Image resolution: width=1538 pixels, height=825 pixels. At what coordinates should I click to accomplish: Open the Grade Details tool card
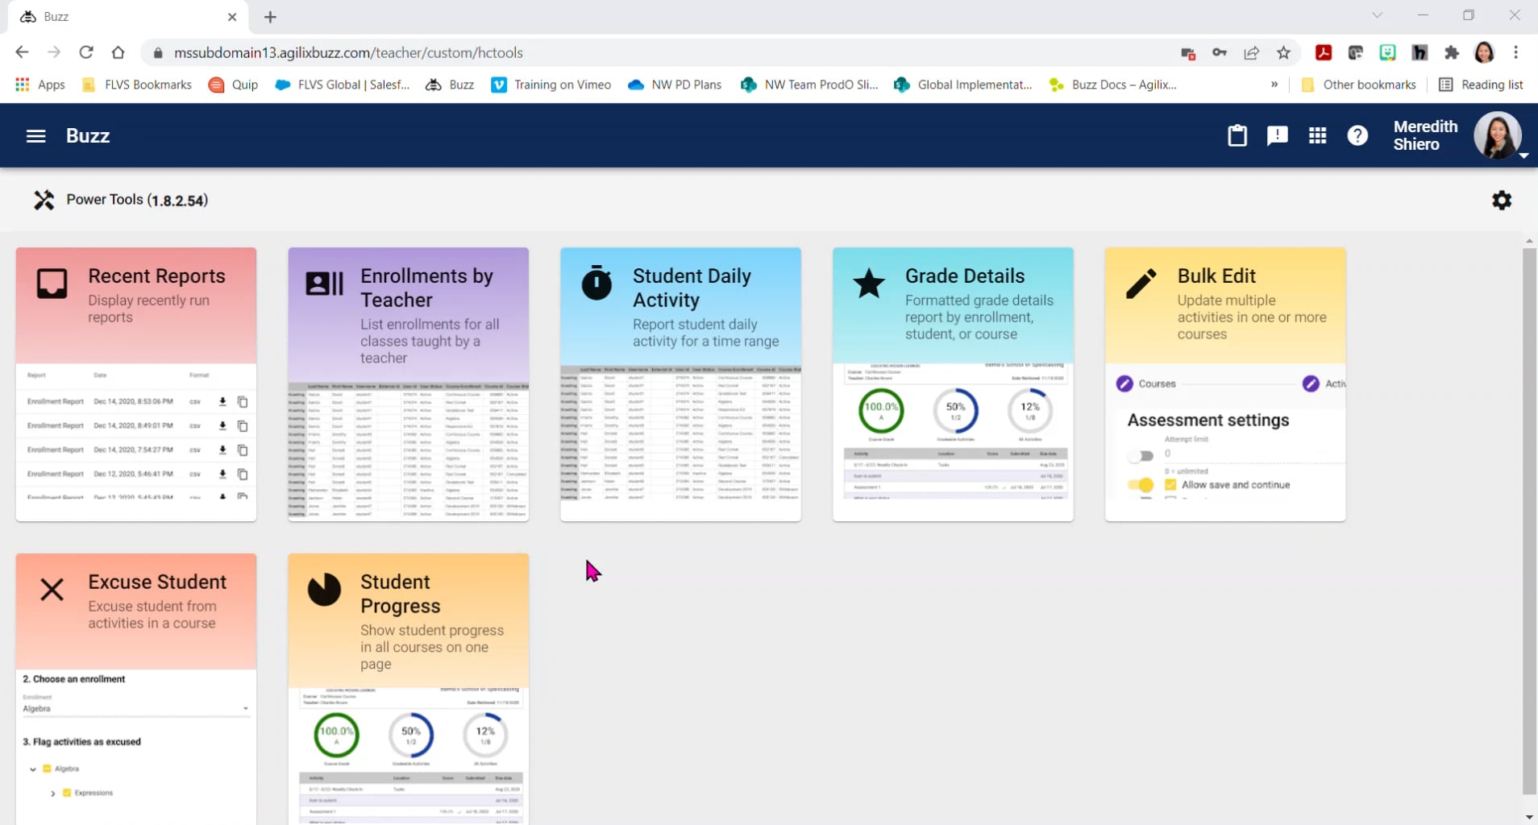pyautogui.click(x=953, y=384)
